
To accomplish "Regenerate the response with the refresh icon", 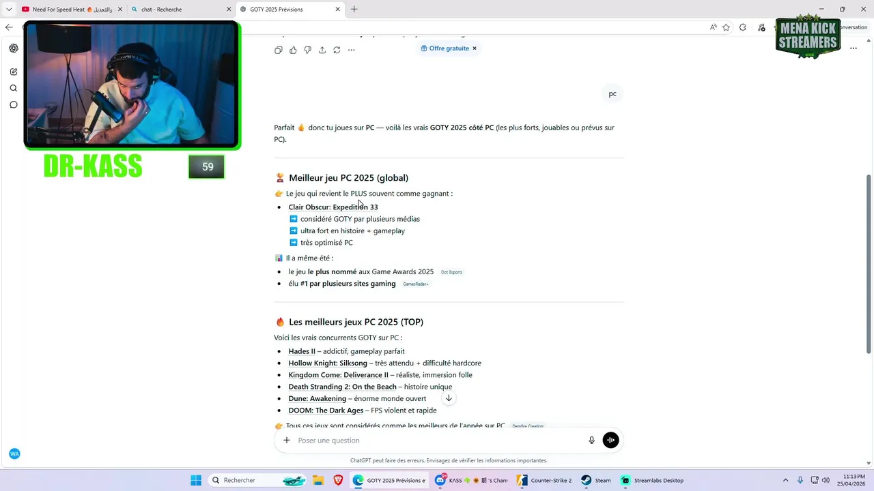I will point(337,50).
